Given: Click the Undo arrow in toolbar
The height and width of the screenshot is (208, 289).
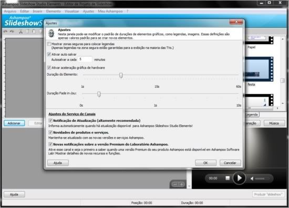Looking at the screenshot, I should point(5,32).
